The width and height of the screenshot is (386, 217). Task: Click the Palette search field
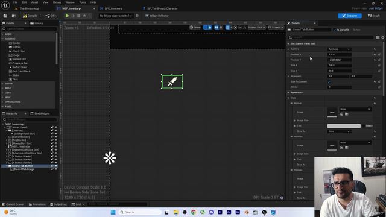pyautogui.click(x=30, y=29)
